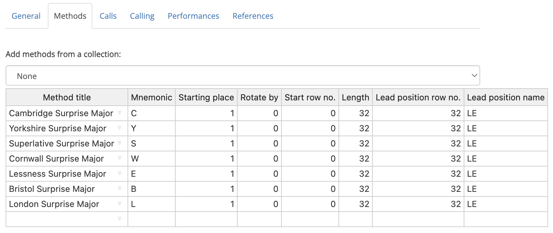Select the Mnemonic cell for London Surprise Major
This screenshot has width=553, height=233.
coord(151,204)
